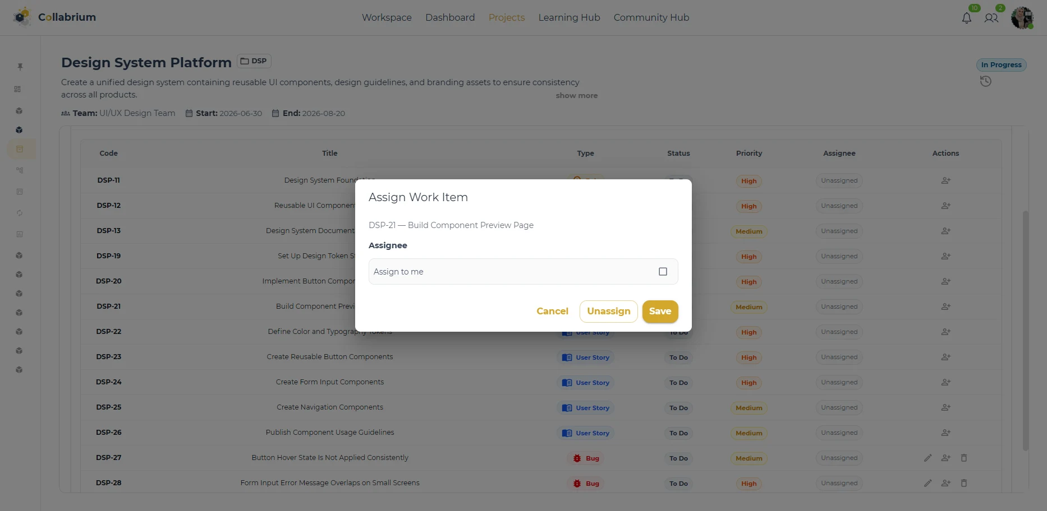
Task: Click assign icon for DSP-12
Action: pyautogui.click(x=946, y=206)
